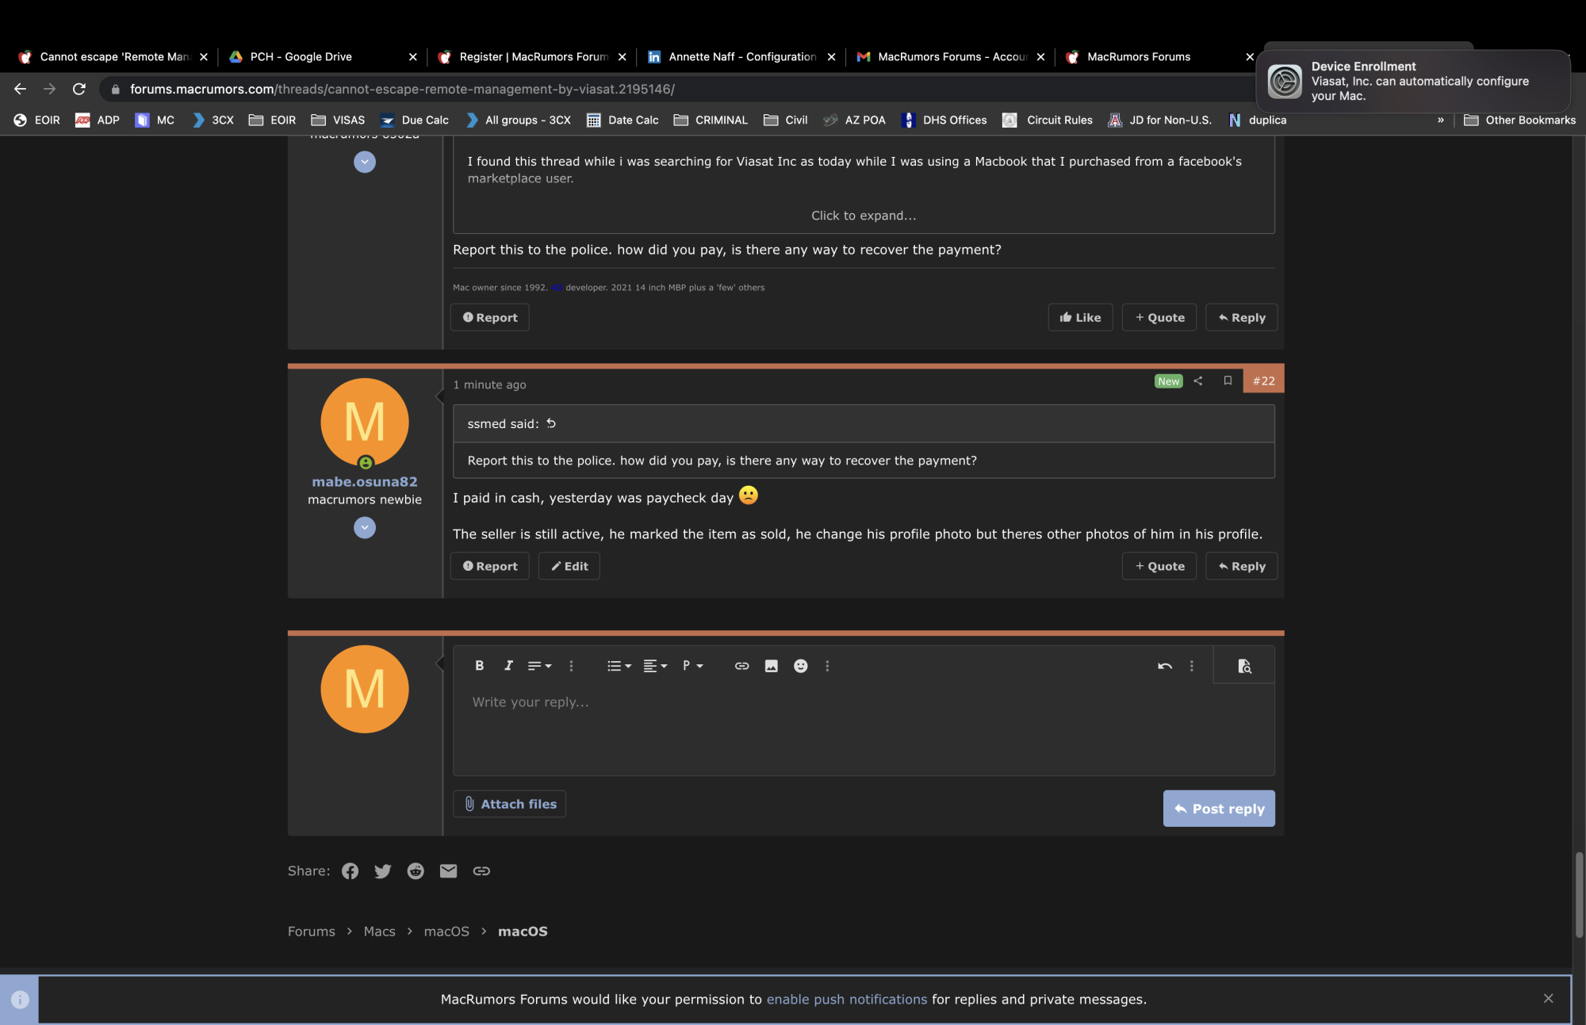Click the page vertical scrollbar
The image size is (1586, 1025).
pyautogui.click(x=1579, y=894)
